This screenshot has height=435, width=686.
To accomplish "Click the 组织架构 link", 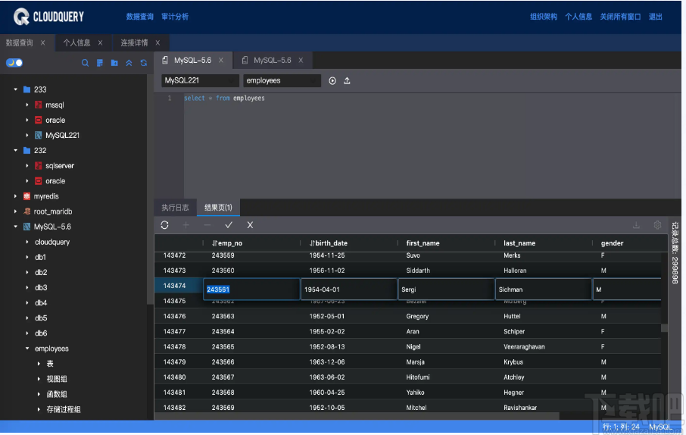I will tap(544, 17).
